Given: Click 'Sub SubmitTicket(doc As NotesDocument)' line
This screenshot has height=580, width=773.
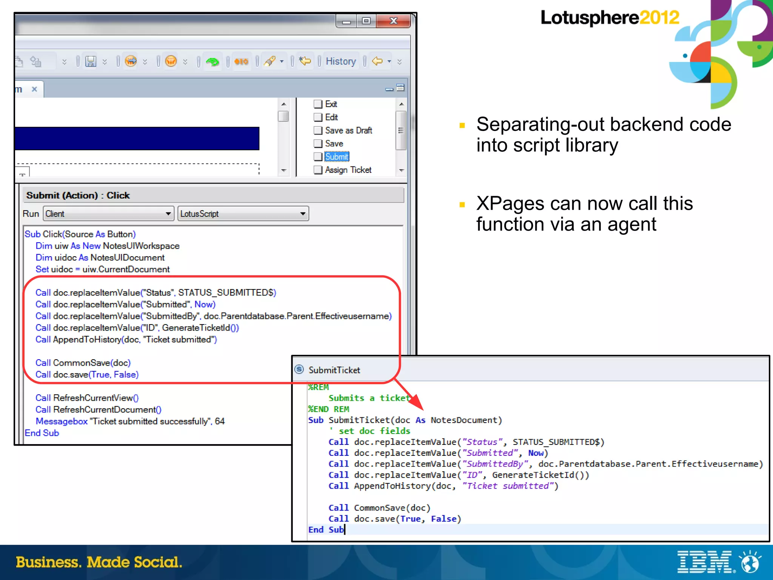Looking at the screenshot, I should point(405,420).
